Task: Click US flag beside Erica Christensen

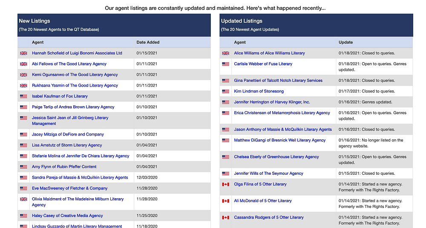Action: [225, 113]
